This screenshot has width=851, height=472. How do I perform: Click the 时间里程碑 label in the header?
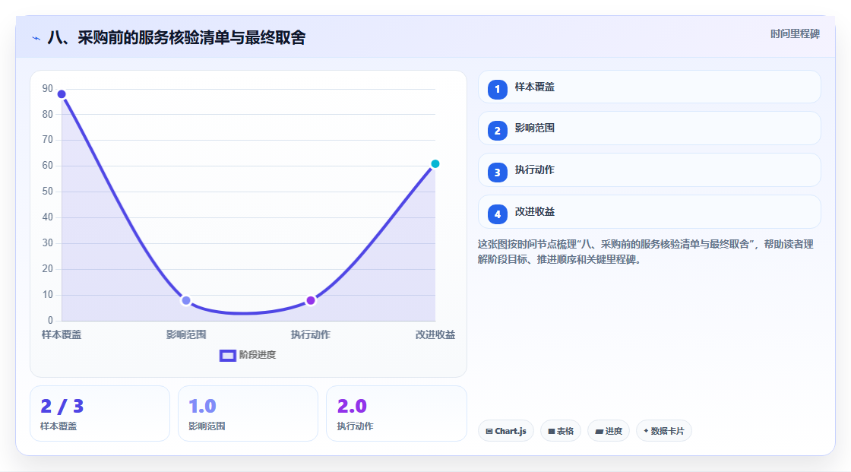tap(795, 33)
